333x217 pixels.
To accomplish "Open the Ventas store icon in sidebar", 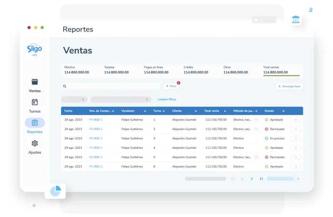I will pos(35,82).
